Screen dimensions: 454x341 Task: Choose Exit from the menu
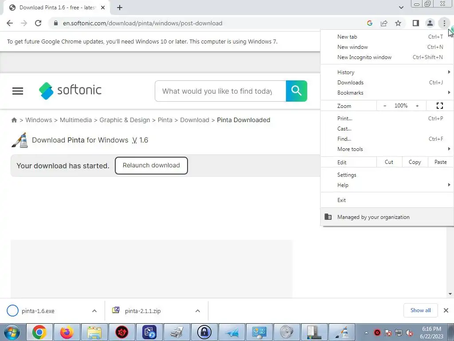tap(387, 200)
